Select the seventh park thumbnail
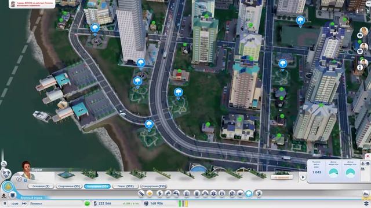The image size is (371, 208). coord(210,174)
